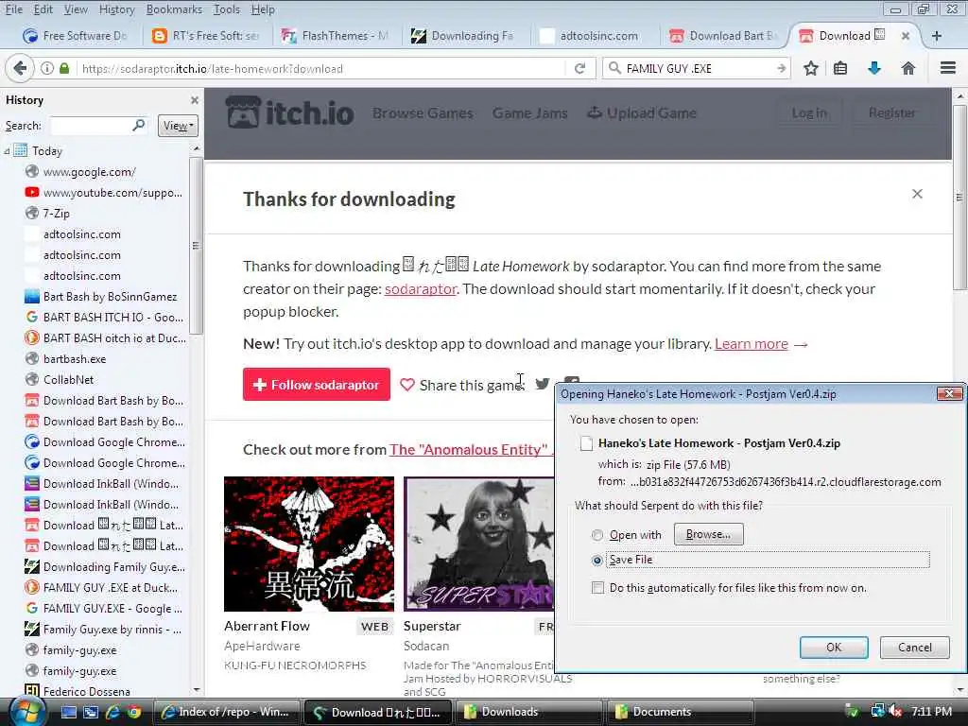The width and height of the screenshot is (968, 726).
Task: Click the muted volume tray icon
Action: pyautogui.click(x=895, y=712)
